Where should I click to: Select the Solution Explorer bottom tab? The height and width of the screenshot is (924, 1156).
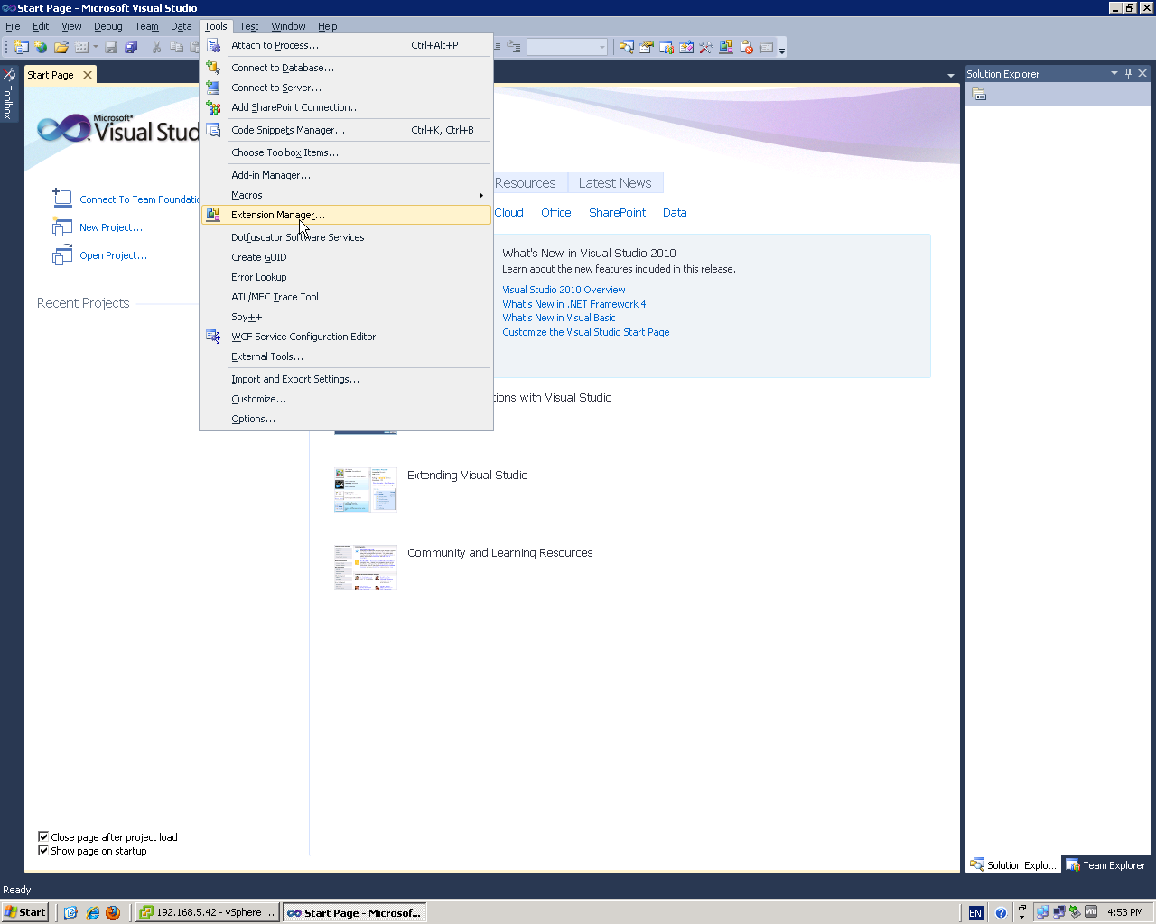click(x=1013, y=865)
